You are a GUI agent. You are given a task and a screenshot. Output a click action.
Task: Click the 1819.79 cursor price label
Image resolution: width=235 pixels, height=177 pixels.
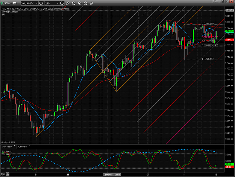229,10
